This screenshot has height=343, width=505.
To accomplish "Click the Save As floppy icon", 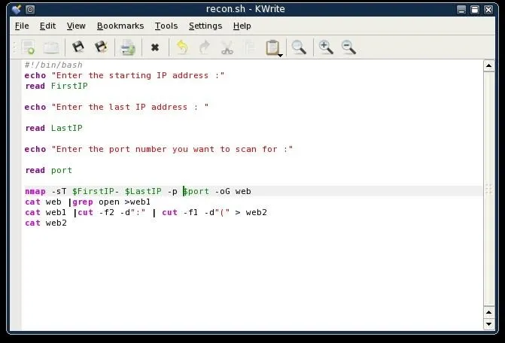I will tap(101, 47).
